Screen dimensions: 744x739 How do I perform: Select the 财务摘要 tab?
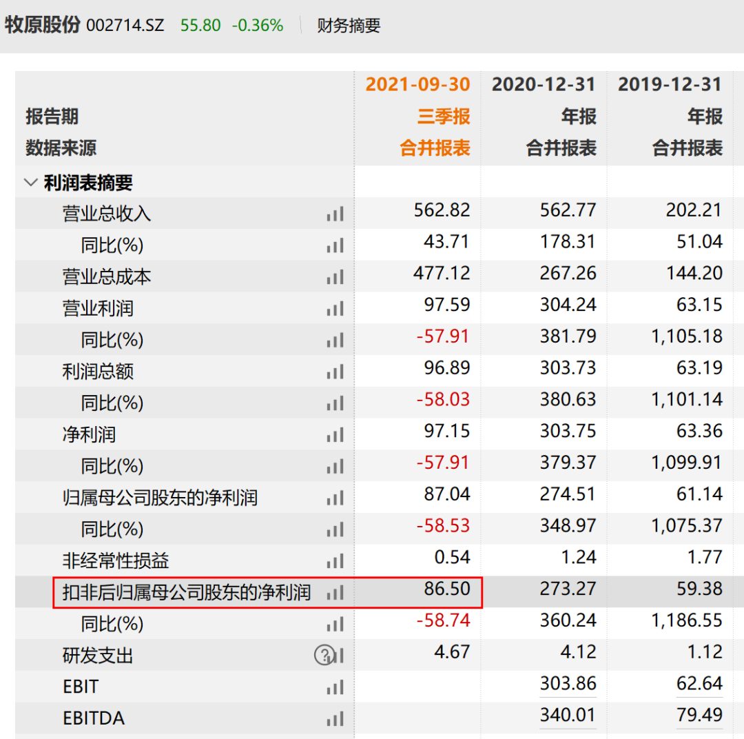click(x=349, y=26)
